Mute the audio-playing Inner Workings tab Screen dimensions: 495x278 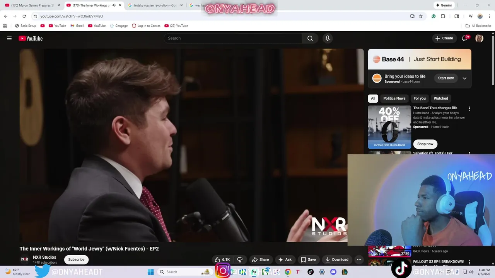point(114,5)
